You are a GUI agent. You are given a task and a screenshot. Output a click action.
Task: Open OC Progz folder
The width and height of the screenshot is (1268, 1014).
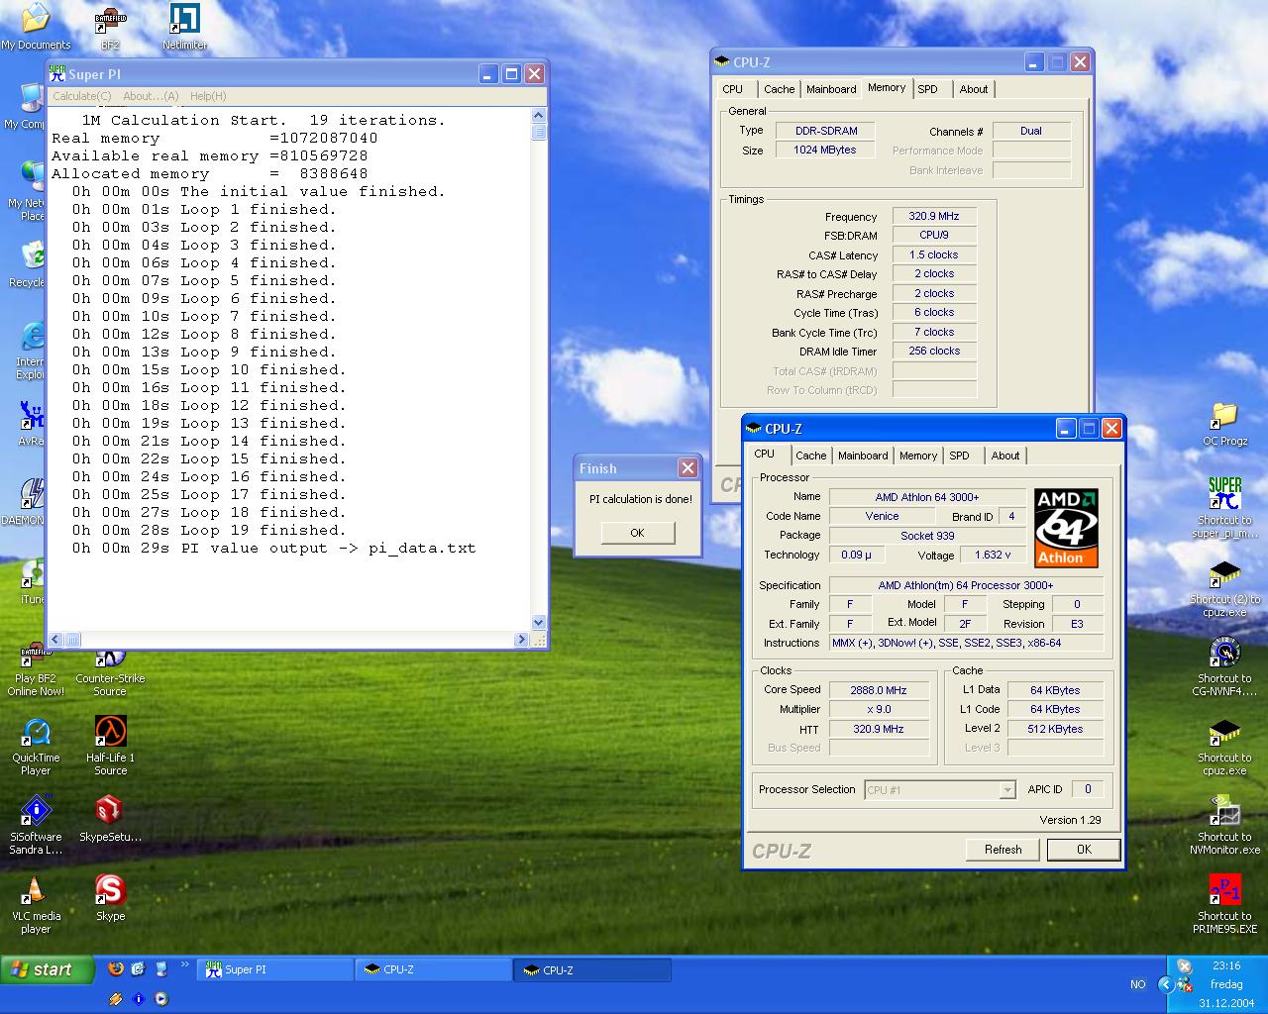pyautogui.click(x=1224, y=424)
